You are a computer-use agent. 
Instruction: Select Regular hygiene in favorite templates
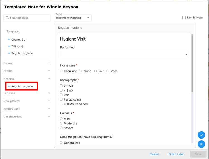(x=22, y=53)
